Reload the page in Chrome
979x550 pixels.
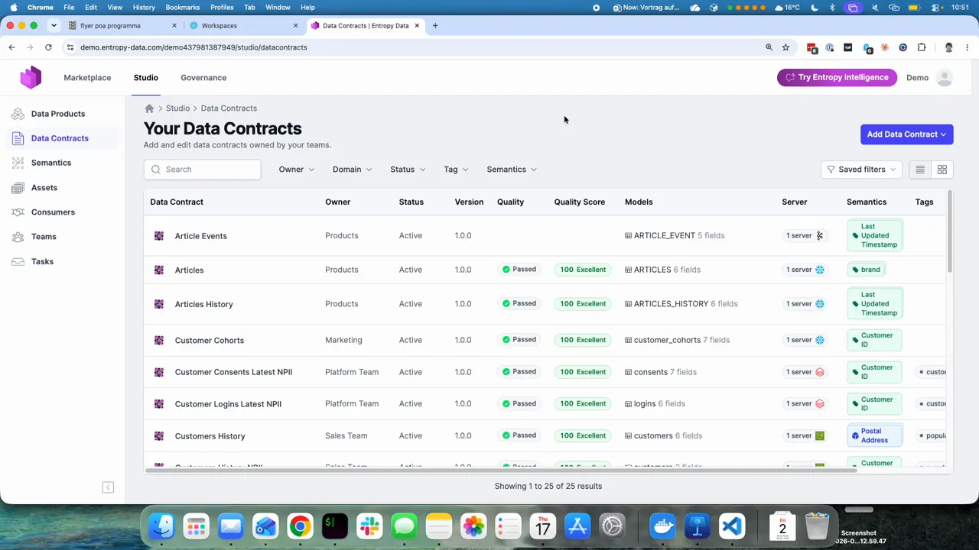coord(48,47)
